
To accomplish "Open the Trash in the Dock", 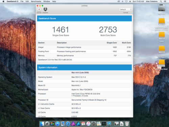I will (x=127, y=124).
